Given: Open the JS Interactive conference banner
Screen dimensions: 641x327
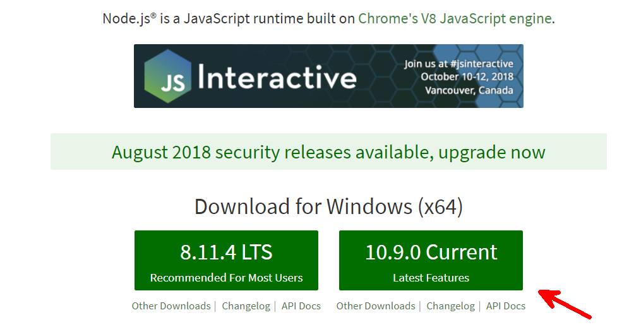Looking at the screenshot, I should pos(328,76).
